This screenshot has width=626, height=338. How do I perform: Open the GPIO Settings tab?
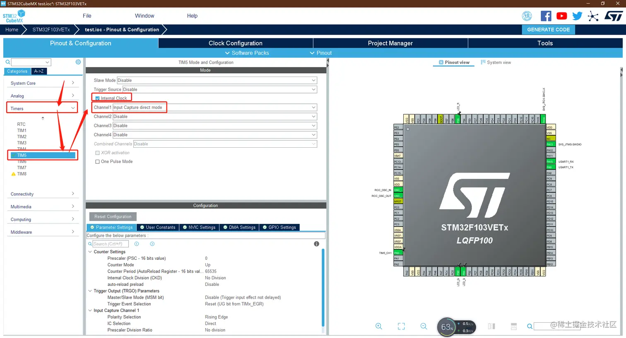(279, 227)
